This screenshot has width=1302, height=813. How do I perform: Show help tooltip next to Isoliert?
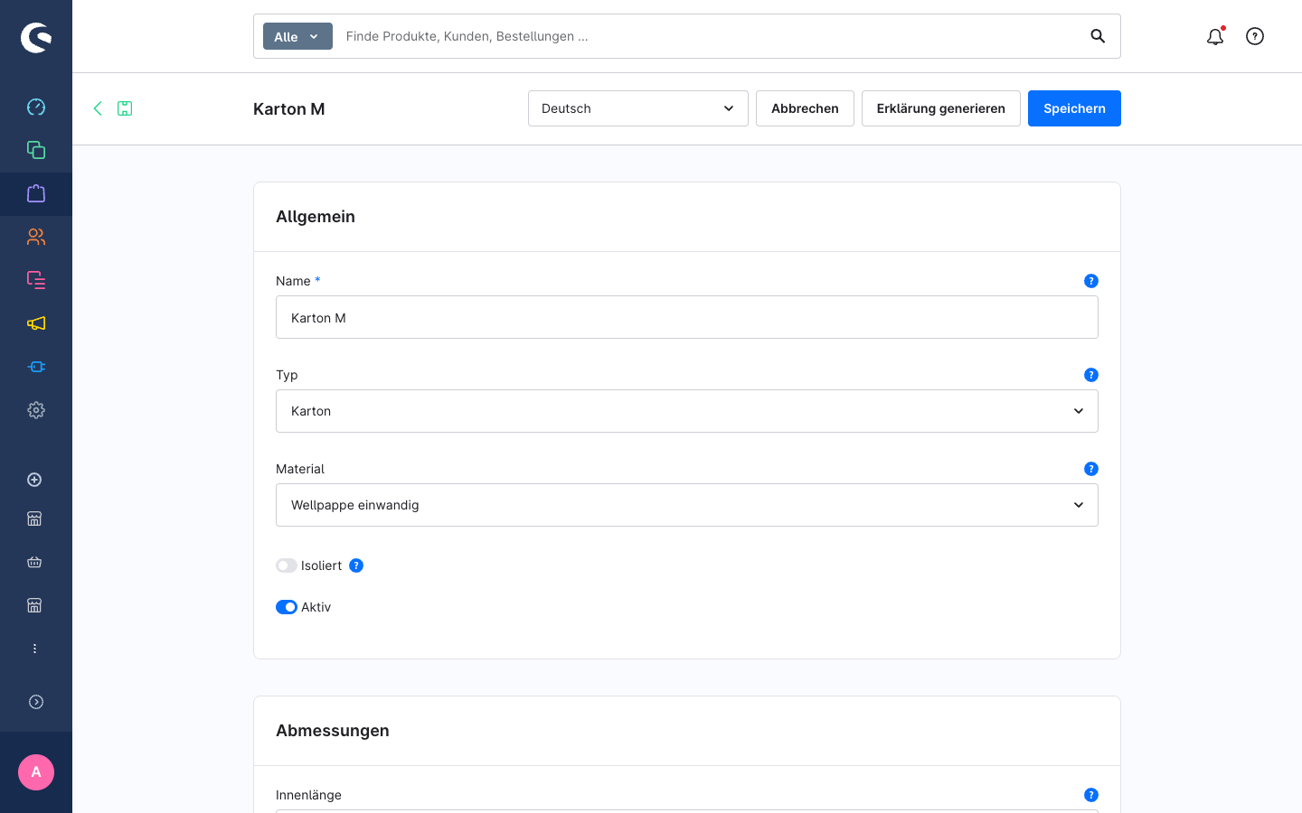click(356, 565)
